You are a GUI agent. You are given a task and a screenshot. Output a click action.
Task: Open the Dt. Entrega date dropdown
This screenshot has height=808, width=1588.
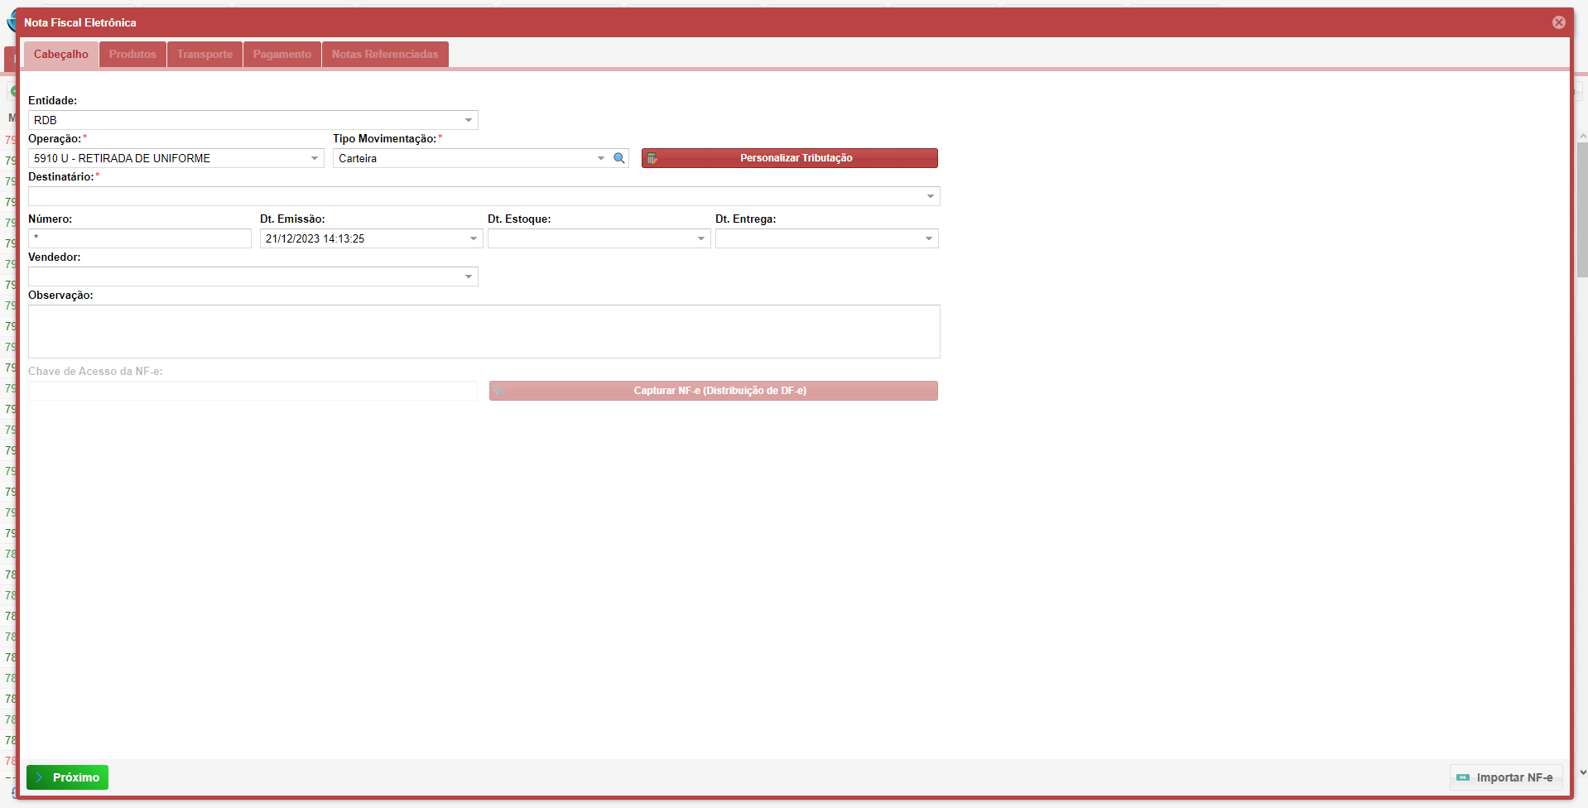click(x=929, y=238)
